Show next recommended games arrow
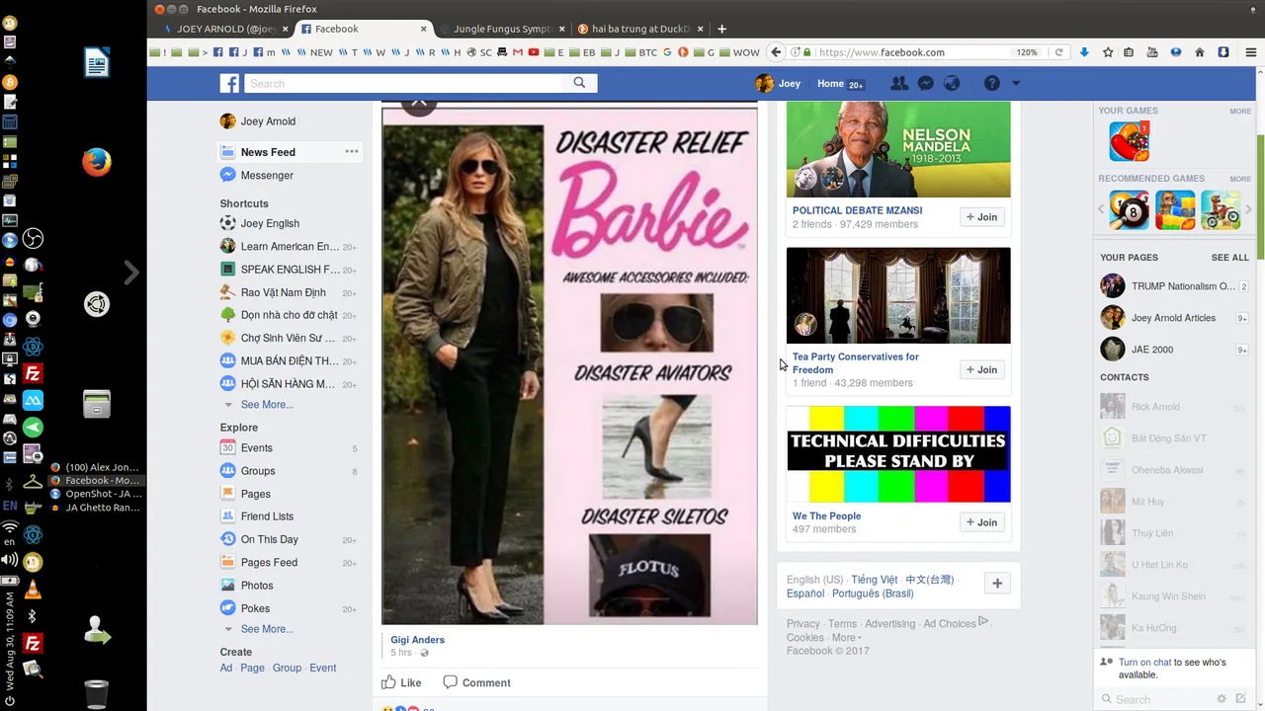Viewport: 1265px width, 711px height. (x=1249, y=209)
